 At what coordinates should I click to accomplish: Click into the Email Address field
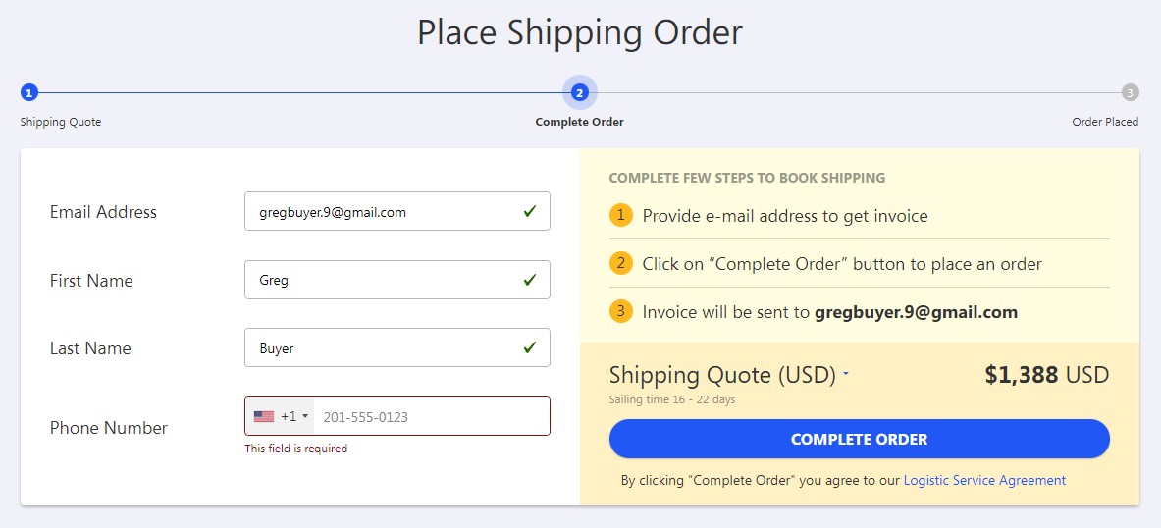click(x=396, y=211)
